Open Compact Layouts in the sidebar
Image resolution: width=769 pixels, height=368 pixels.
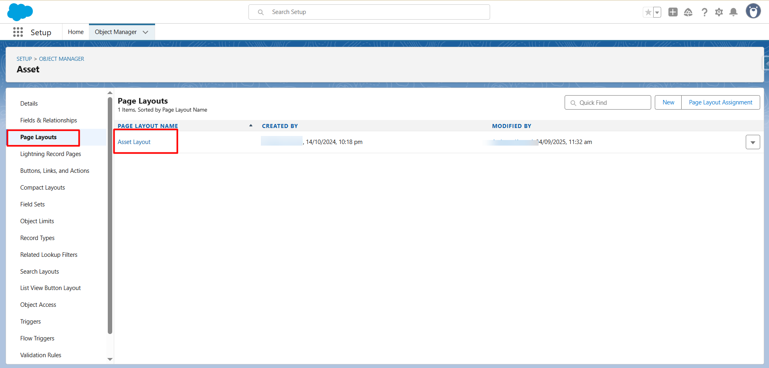42,188
